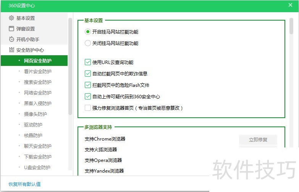Image resolution: width=299 pixels, height=192 pixels.
Task: Select 聊天安全防护 sidebar item
Action: point(34,146)
